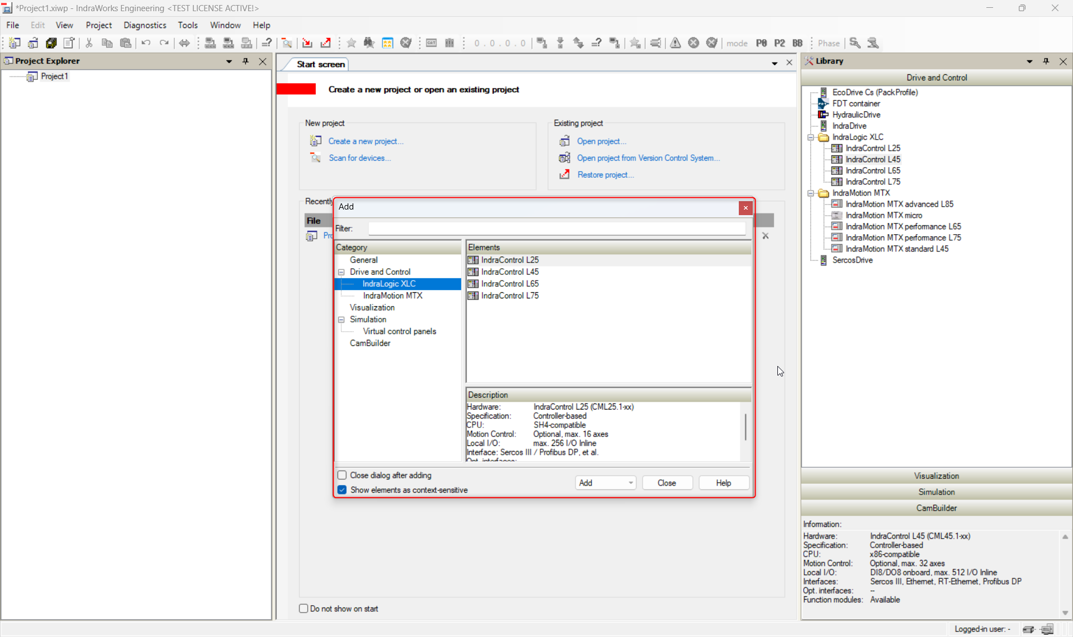Screen dimensions: 1073x637
Task: Click the new project toolbar icon
Action: point(15,43)
